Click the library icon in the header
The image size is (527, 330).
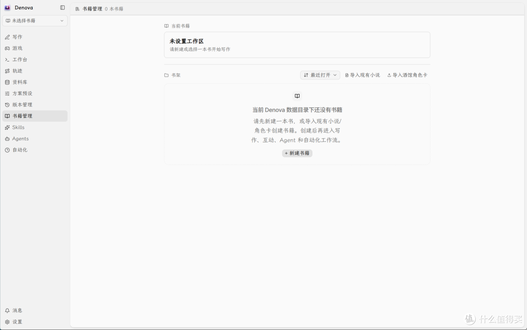[77, 9]
